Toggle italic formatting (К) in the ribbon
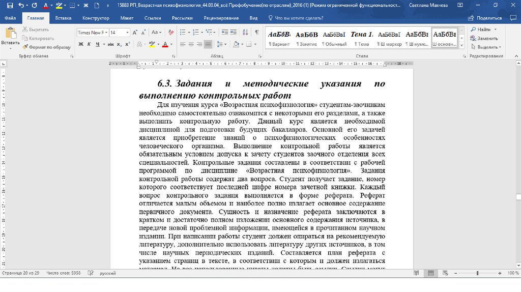 89,44
